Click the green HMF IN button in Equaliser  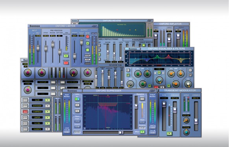[169, 86]
